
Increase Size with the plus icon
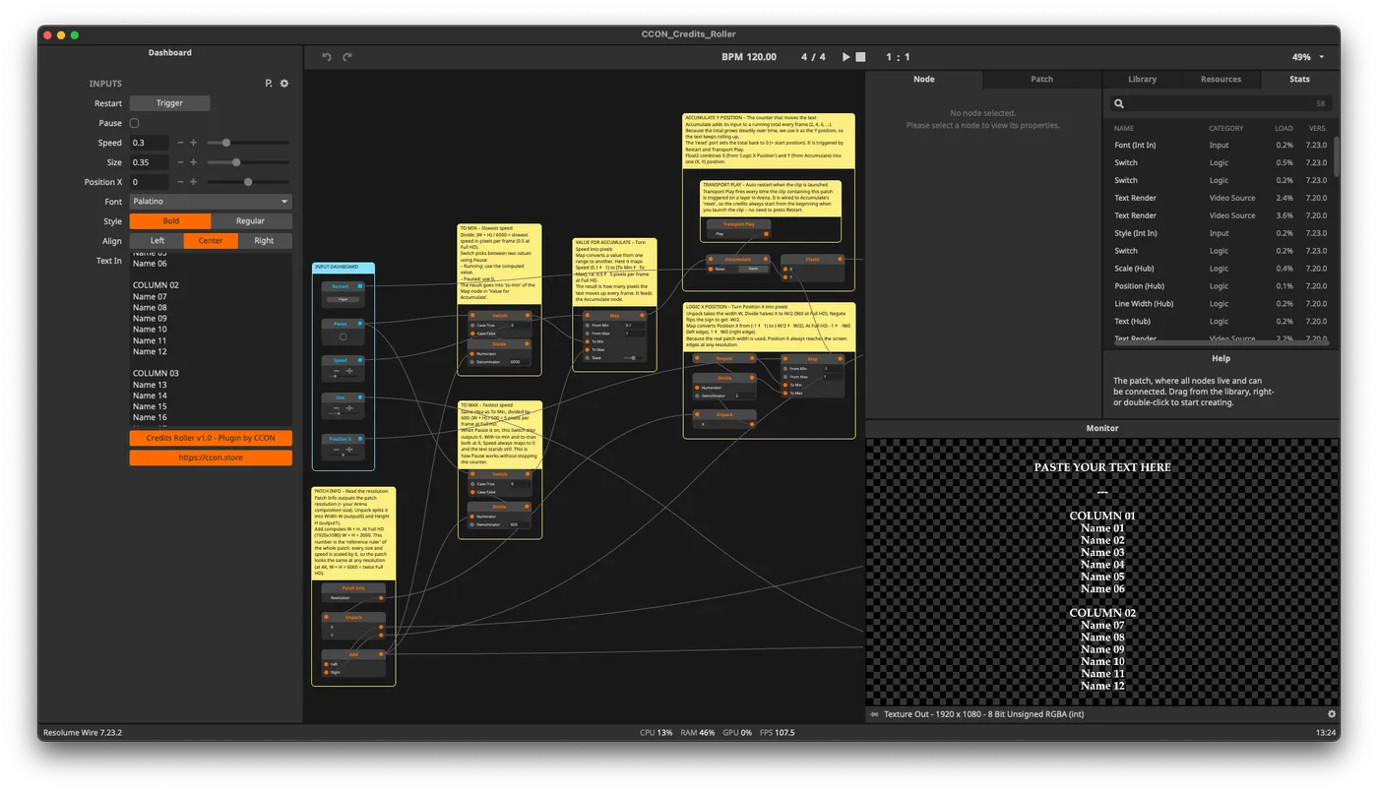[193, 162]
